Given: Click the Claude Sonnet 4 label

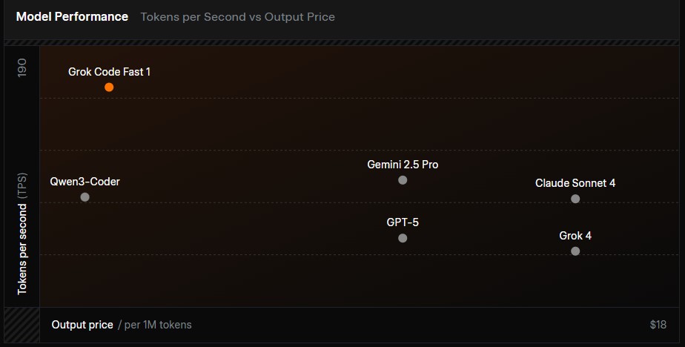Looking at the screenshot, I should pyautogui.click(x=575, y=183).
